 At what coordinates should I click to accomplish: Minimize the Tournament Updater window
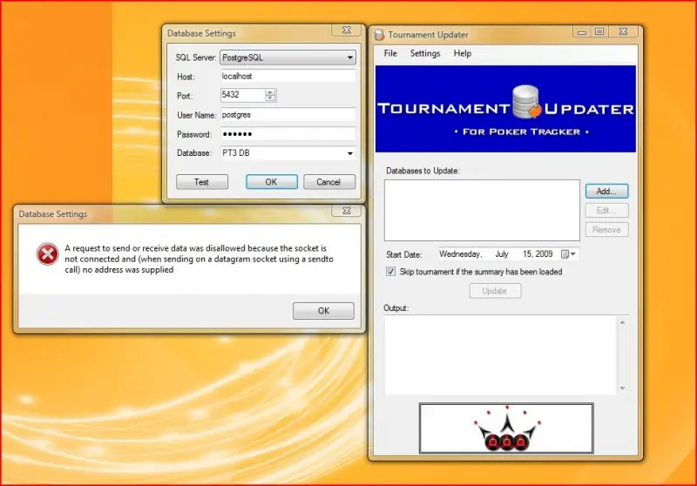581,31
